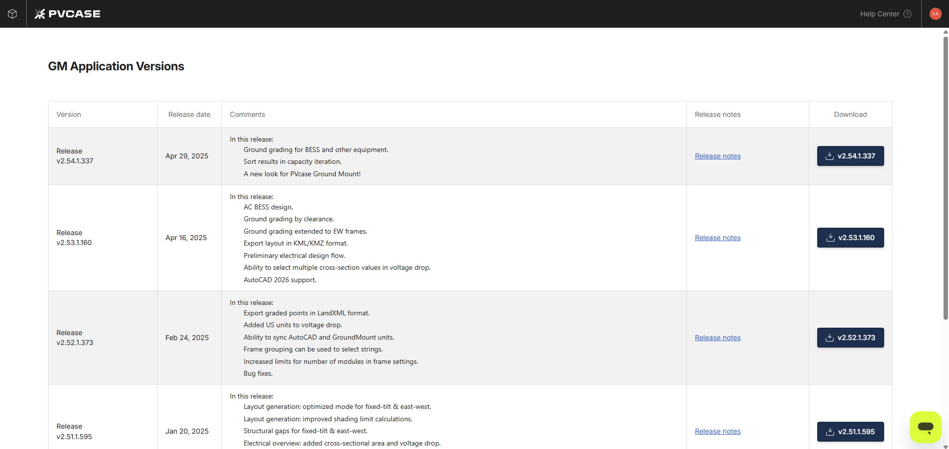Open the Help Center link

coord(880,14)
